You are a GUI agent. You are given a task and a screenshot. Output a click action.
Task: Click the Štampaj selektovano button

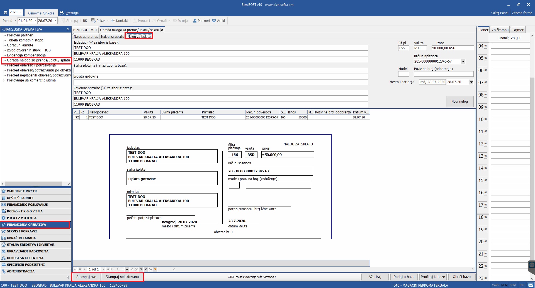point(122,277)
